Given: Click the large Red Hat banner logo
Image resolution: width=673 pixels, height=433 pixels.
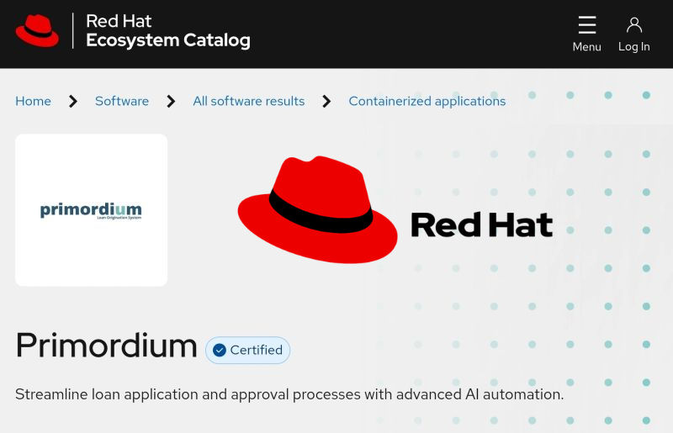Looking at the screenshot, I should pos(395,209).
